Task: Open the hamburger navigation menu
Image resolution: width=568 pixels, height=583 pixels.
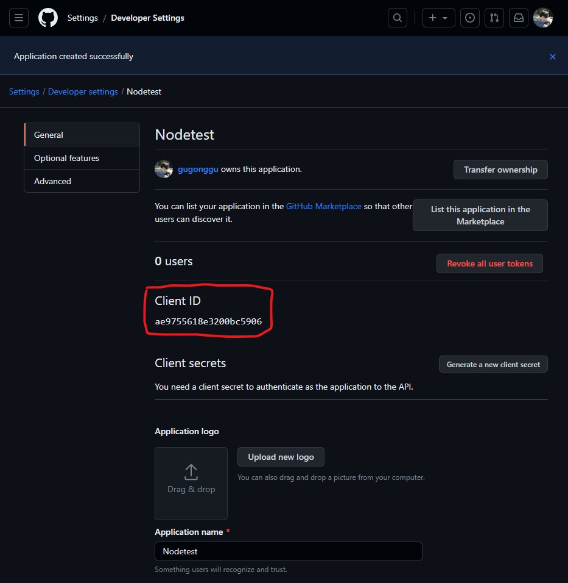Action: pos(18,18)
